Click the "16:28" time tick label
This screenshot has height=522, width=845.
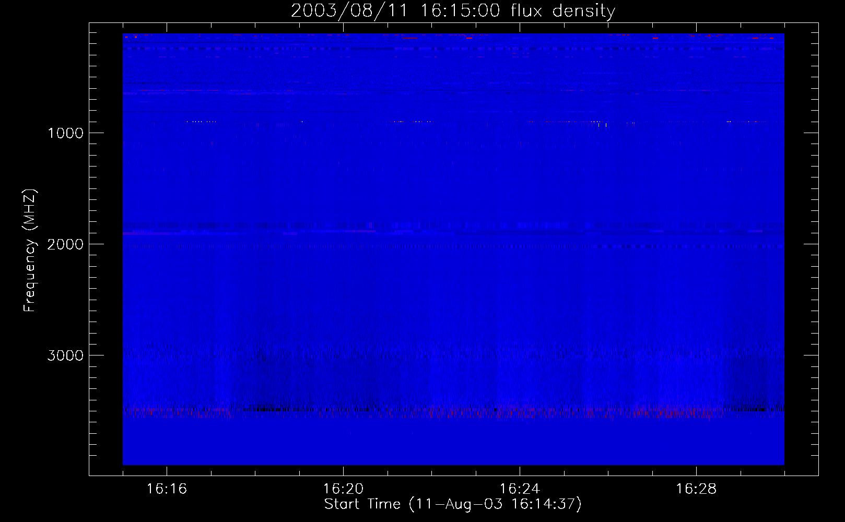696,489
